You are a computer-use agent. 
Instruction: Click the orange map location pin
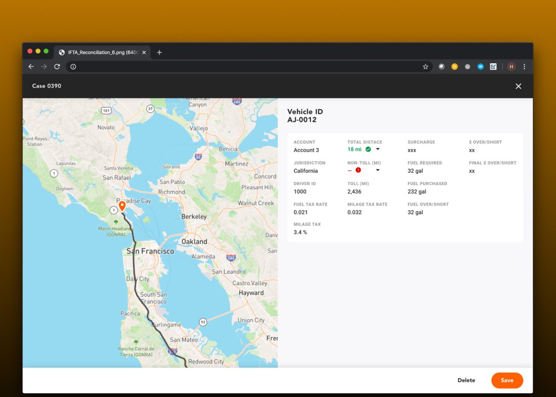pyautogui.click(x=122, y=206)
